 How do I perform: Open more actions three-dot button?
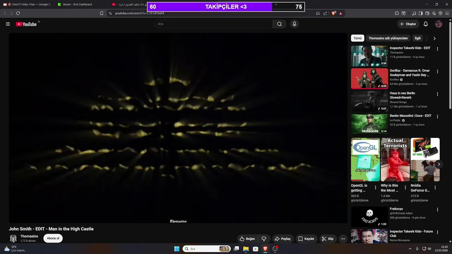tap(343, 239)
